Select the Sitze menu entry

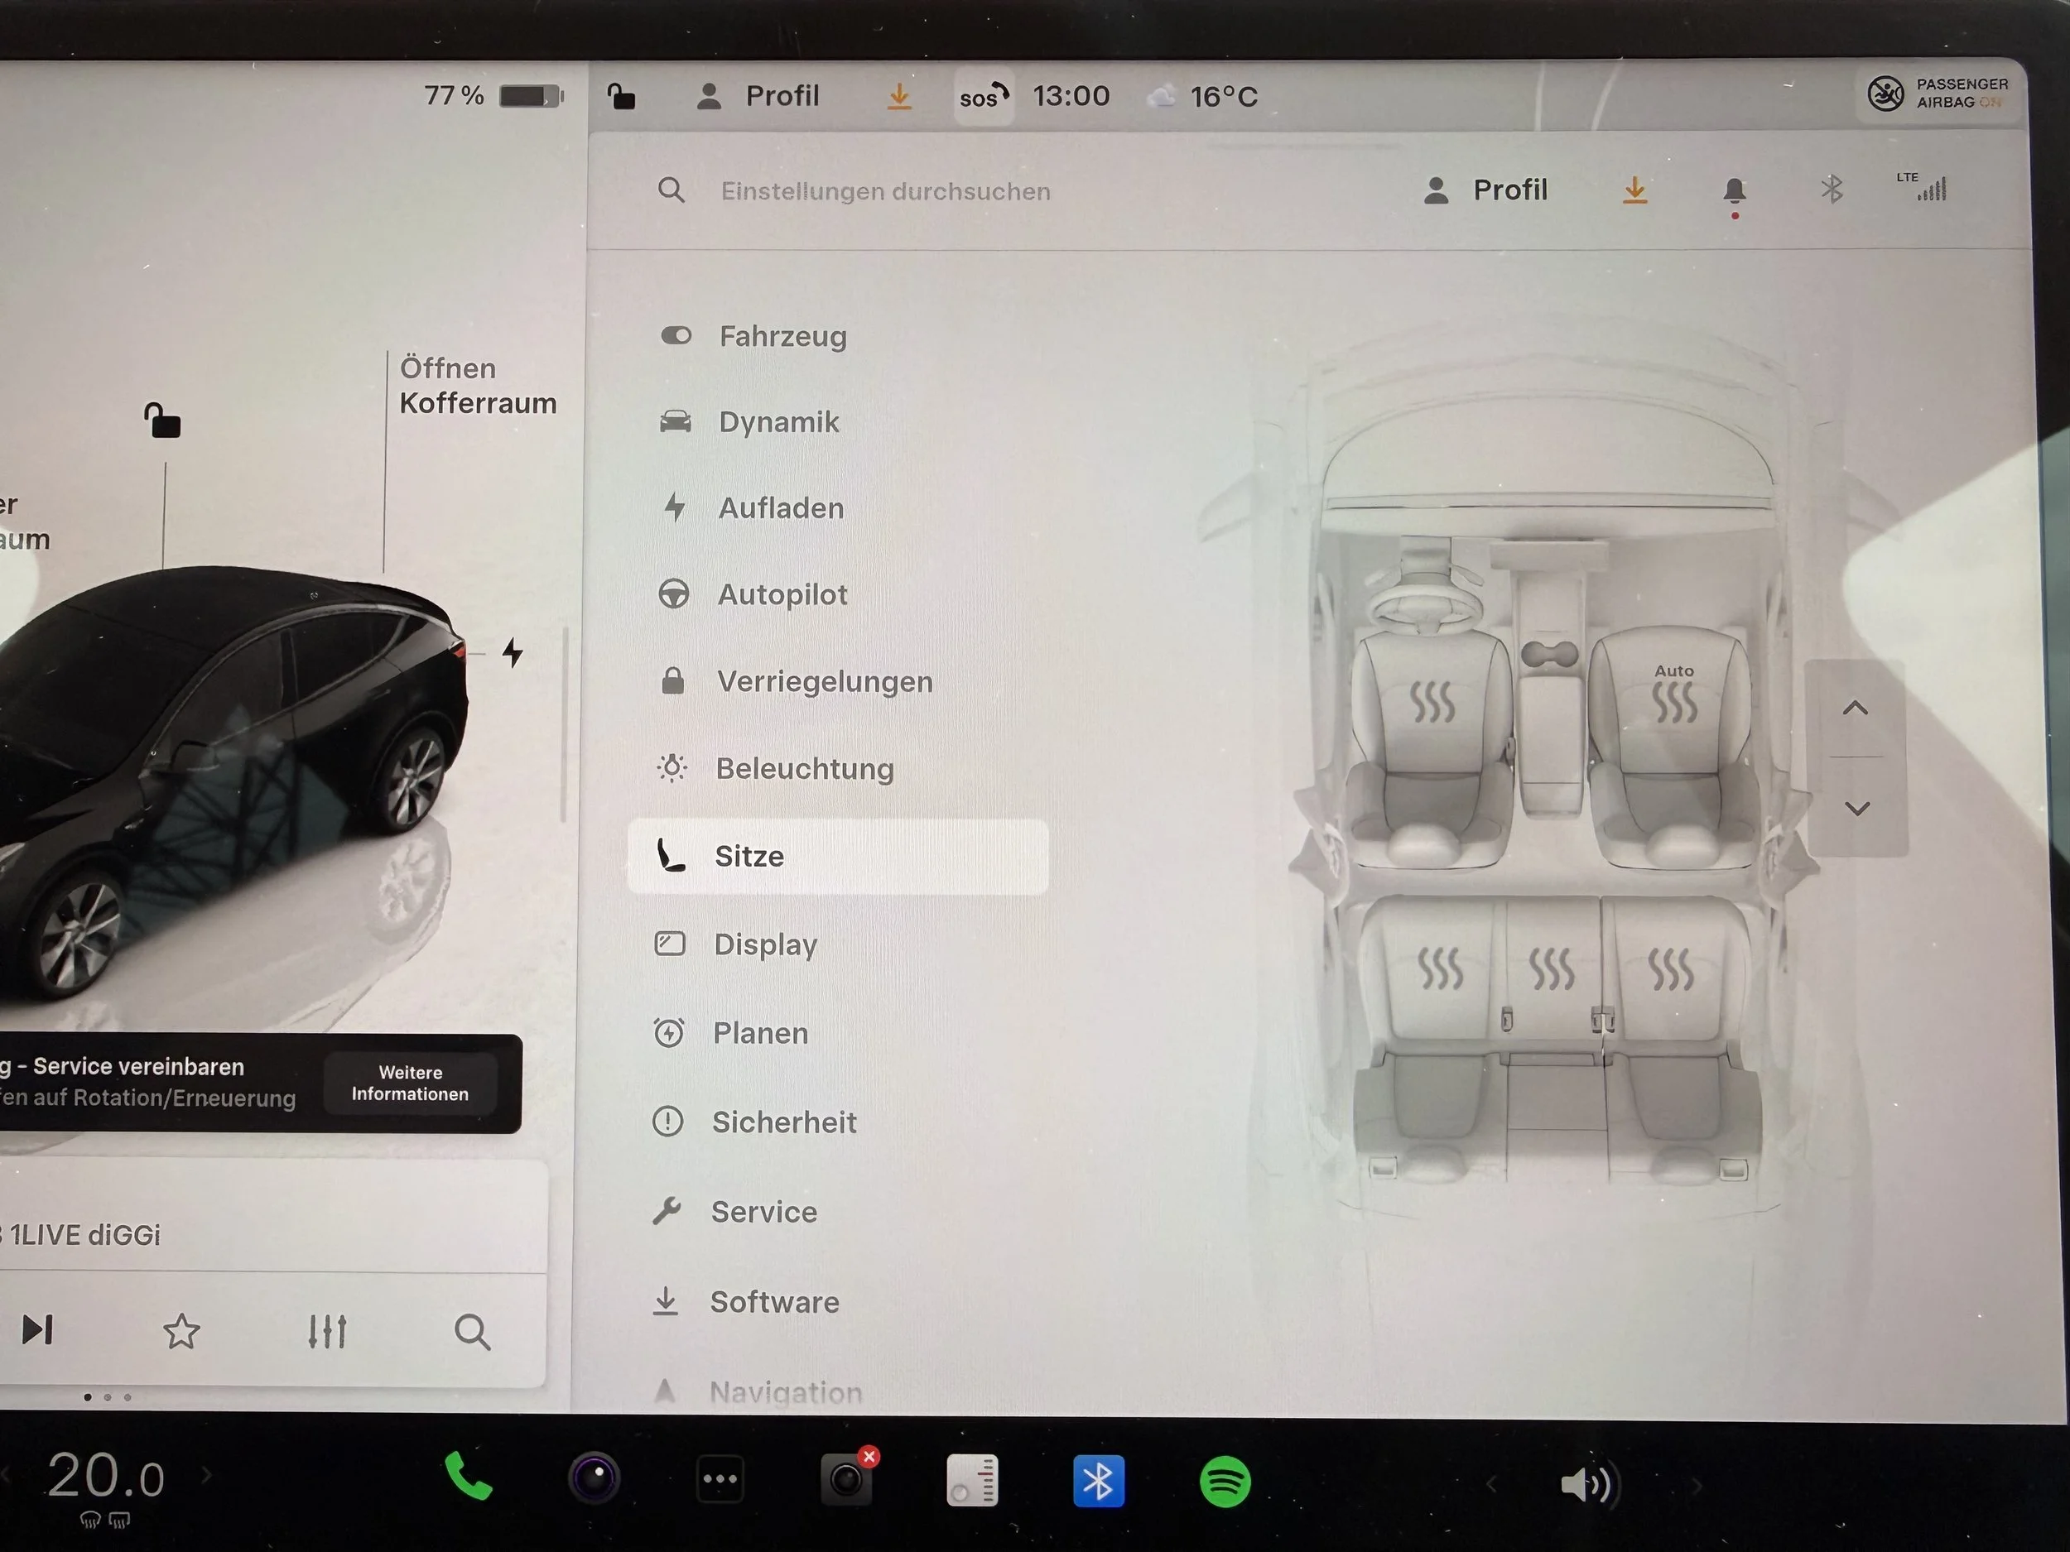point(838,856)
